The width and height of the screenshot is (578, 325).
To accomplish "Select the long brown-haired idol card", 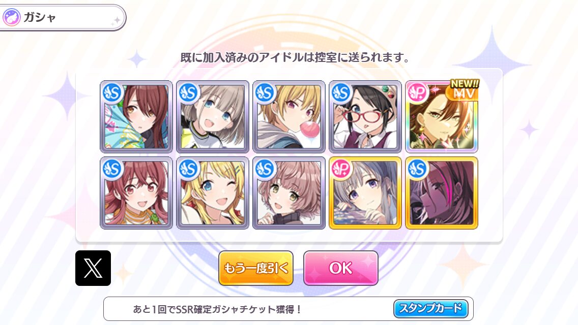I will [x=136, y=117].
